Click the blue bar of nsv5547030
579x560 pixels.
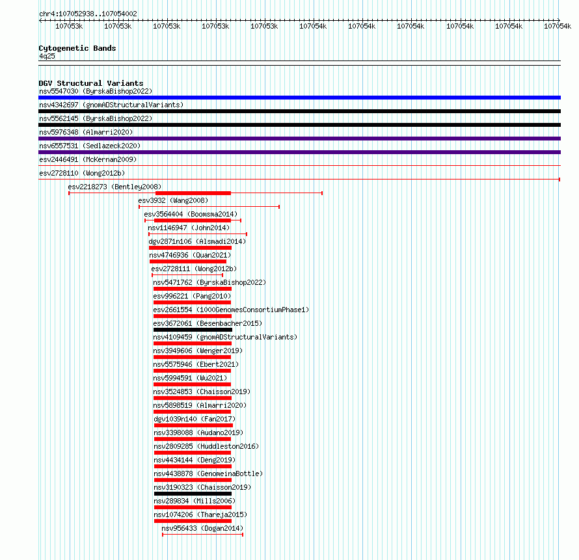click(299, 98)
